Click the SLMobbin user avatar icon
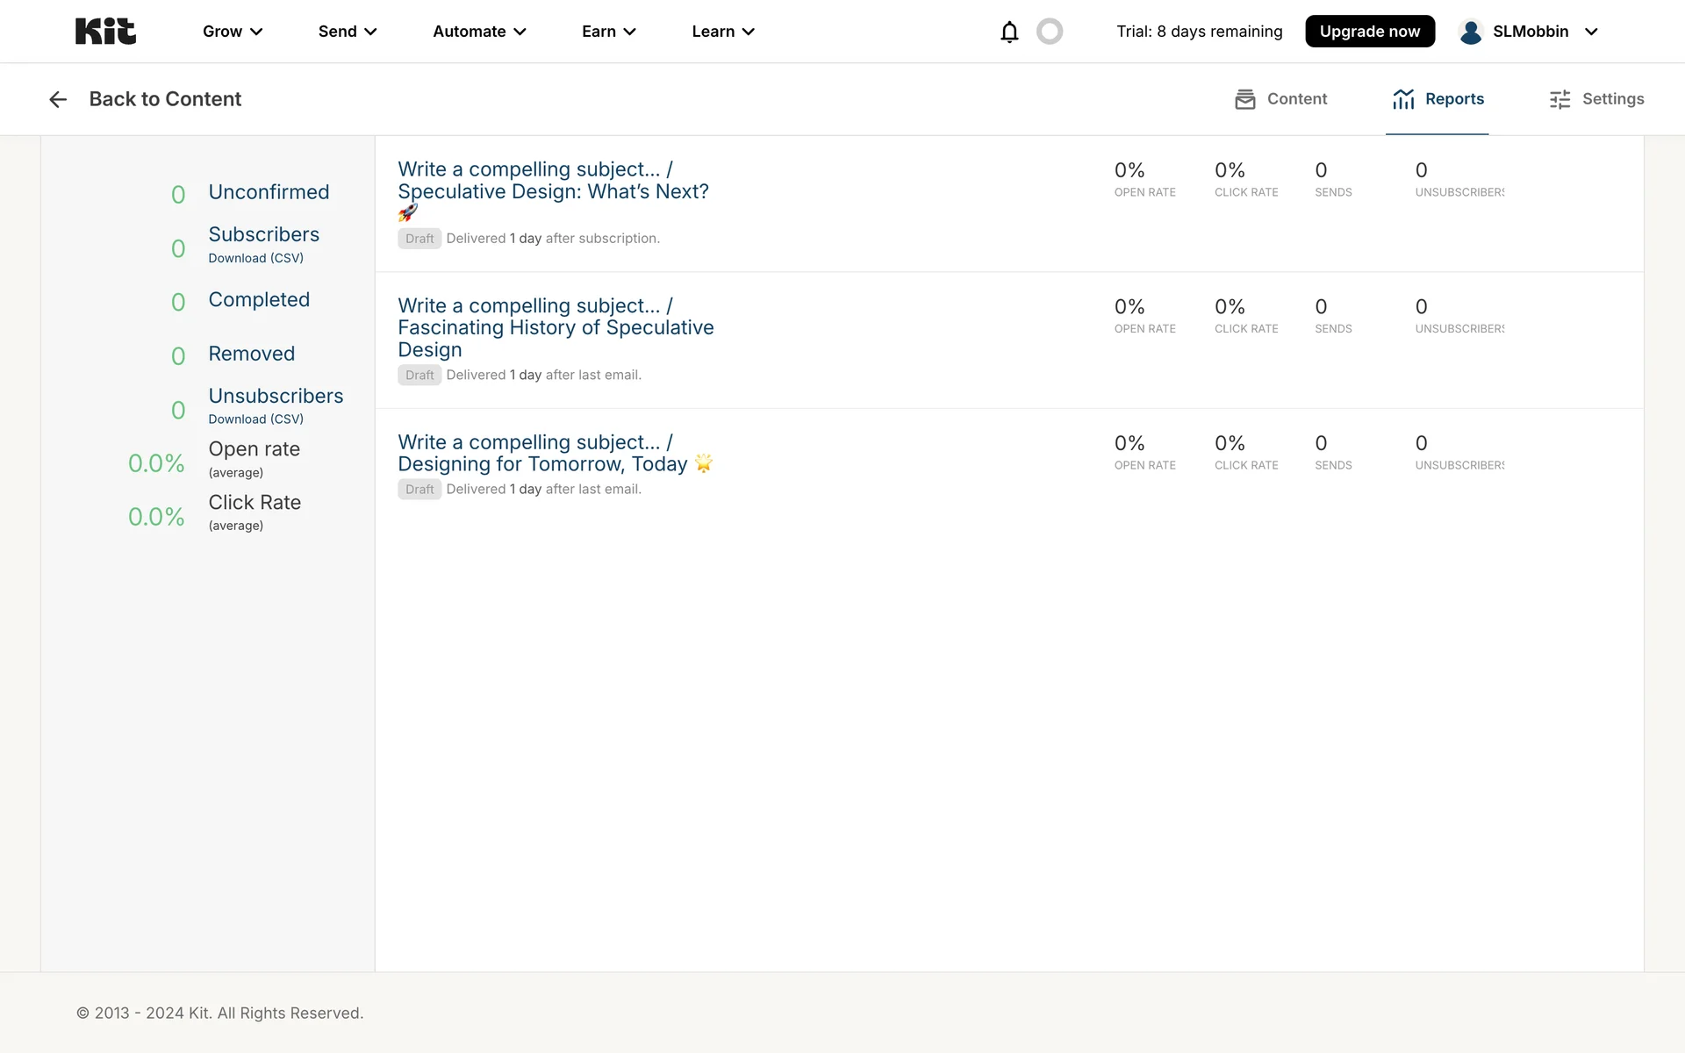The width and height of the screenshot is (1685, 1053). [1471, 32]
